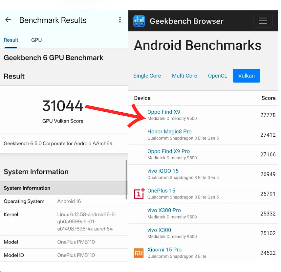281x272 pixels.
Task: Select the Vulkan tab
Action: pyautogui.click(x=247, y=76)
